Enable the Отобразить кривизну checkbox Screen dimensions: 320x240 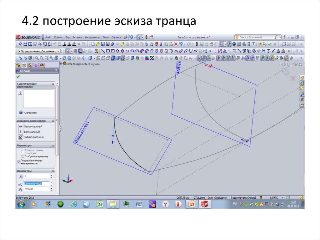pos(22,156)
